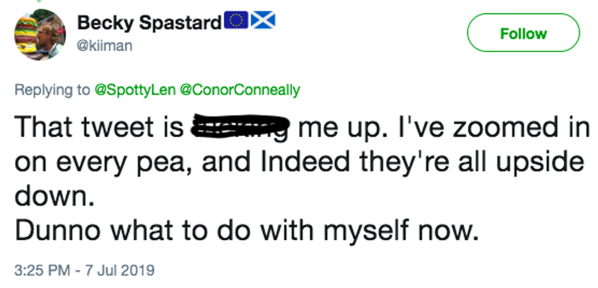Screen dimensions: 598x288
Task: Click the words "That tweet is"
Action: click(x=99, y=128)
